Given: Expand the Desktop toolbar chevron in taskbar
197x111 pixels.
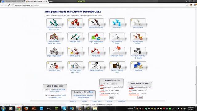Looking at the screenshot, I should 135,107.
